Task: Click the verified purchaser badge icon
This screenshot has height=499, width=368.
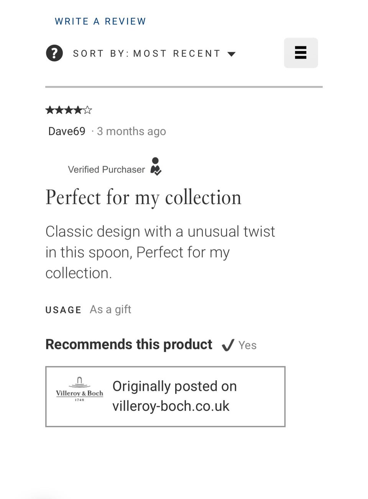Action: [156, 166]
